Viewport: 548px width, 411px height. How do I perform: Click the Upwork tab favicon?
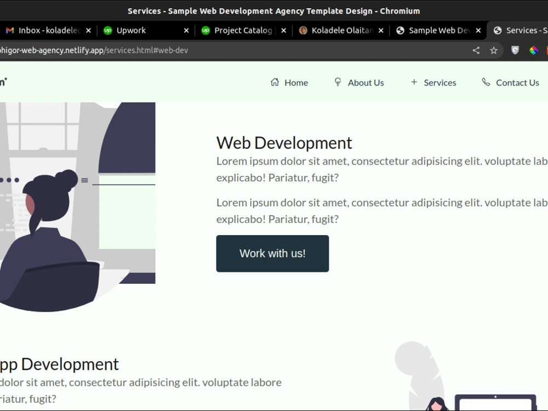click(107, 30)
